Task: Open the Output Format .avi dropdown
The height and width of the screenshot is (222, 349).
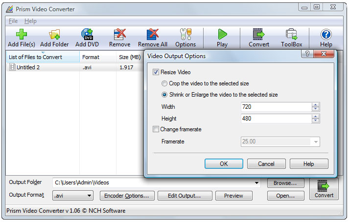Action: coord(73,196)
